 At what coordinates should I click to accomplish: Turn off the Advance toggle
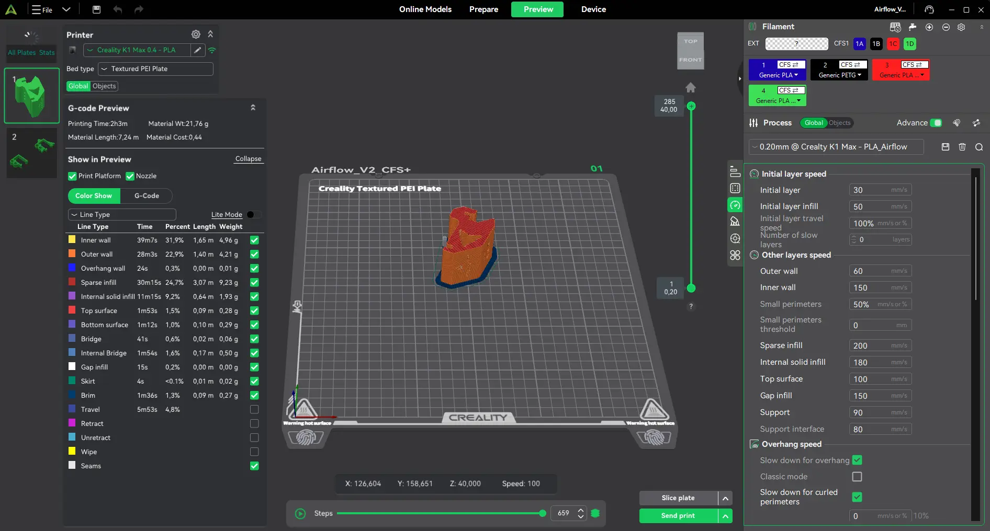[936, 123]
